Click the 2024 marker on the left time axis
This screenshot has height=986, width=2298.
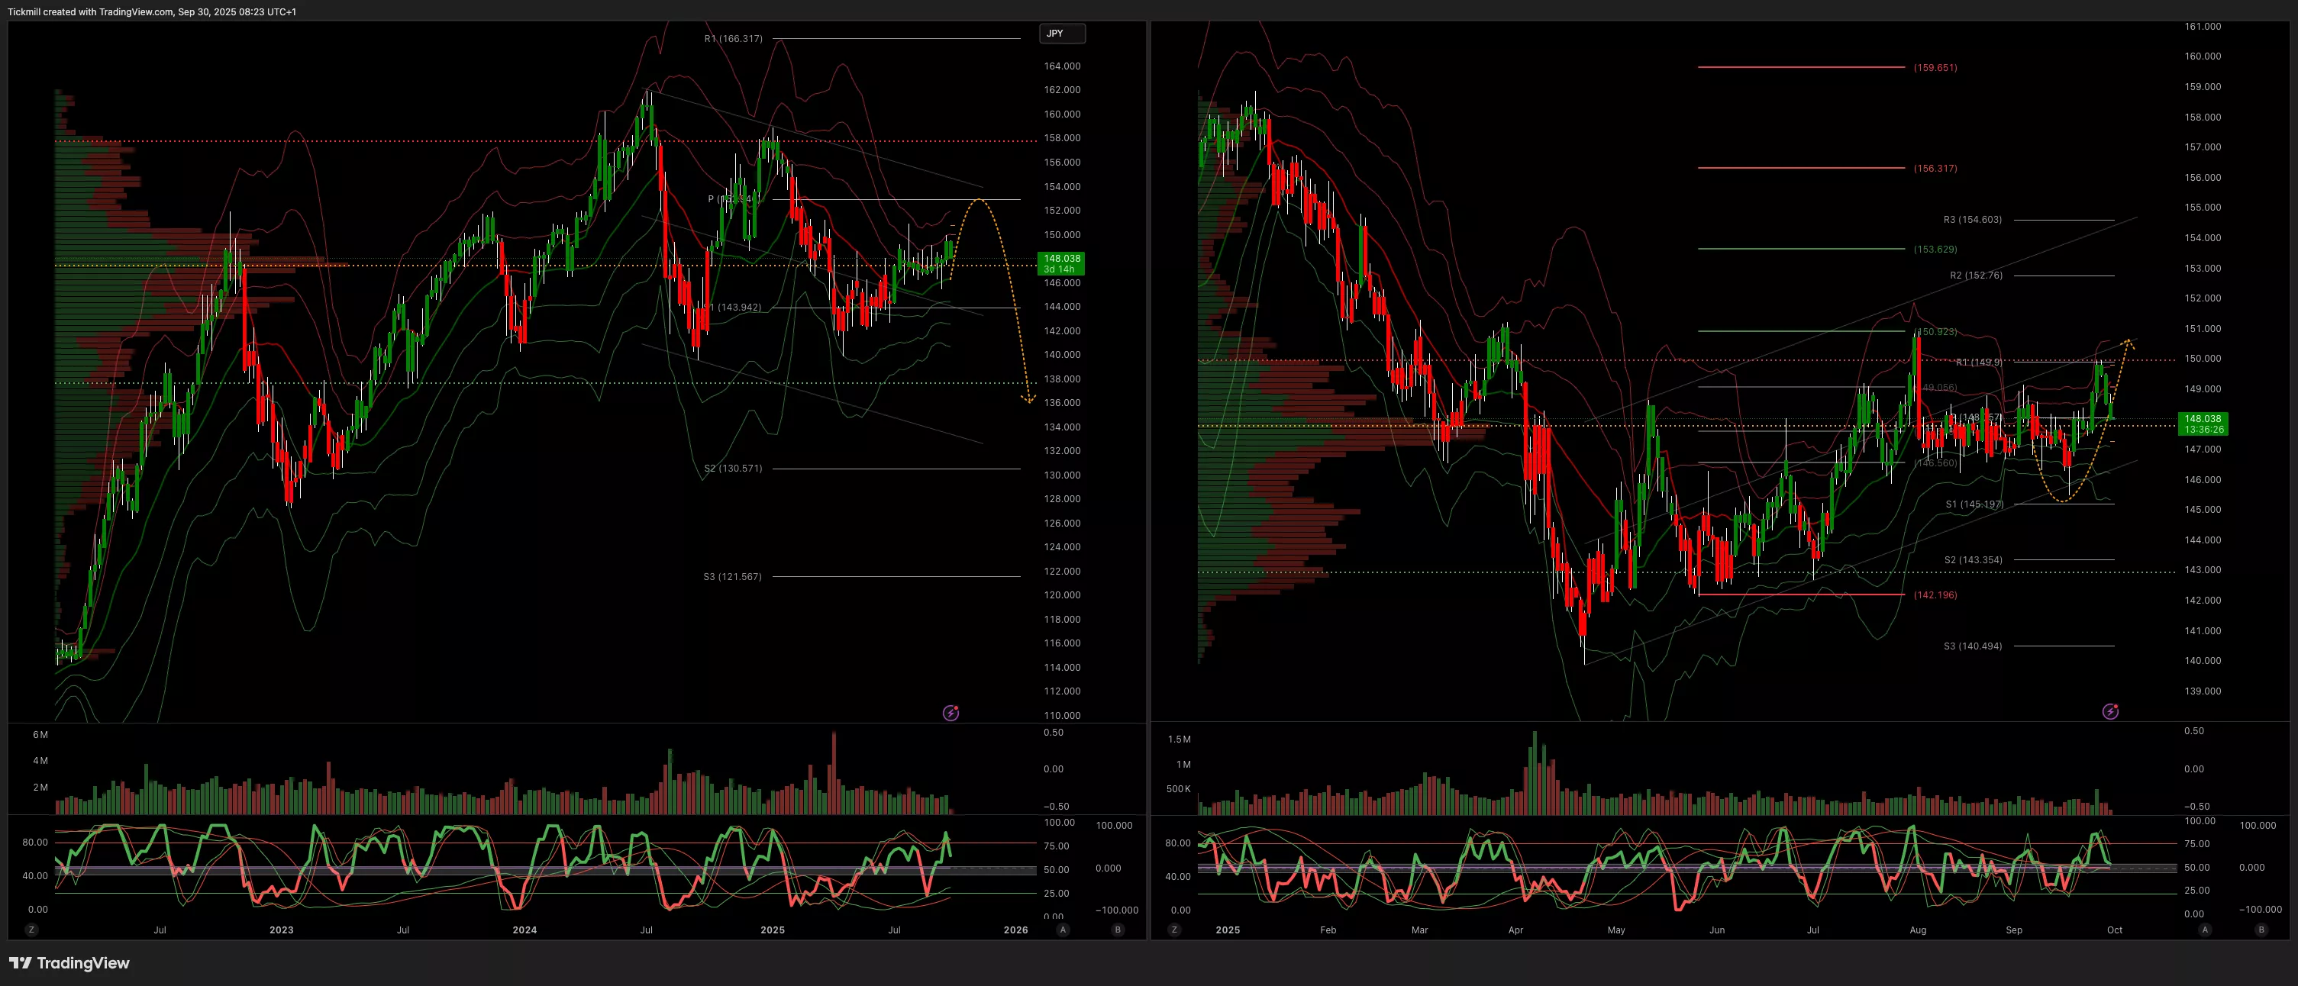click(x=524, y=930)
